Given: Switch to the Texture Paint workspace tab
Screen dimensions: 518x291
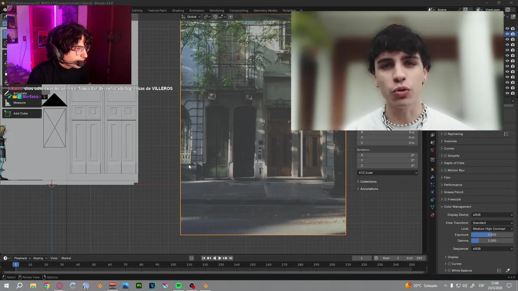Looking at the screenshot, I should coord(157,11).
